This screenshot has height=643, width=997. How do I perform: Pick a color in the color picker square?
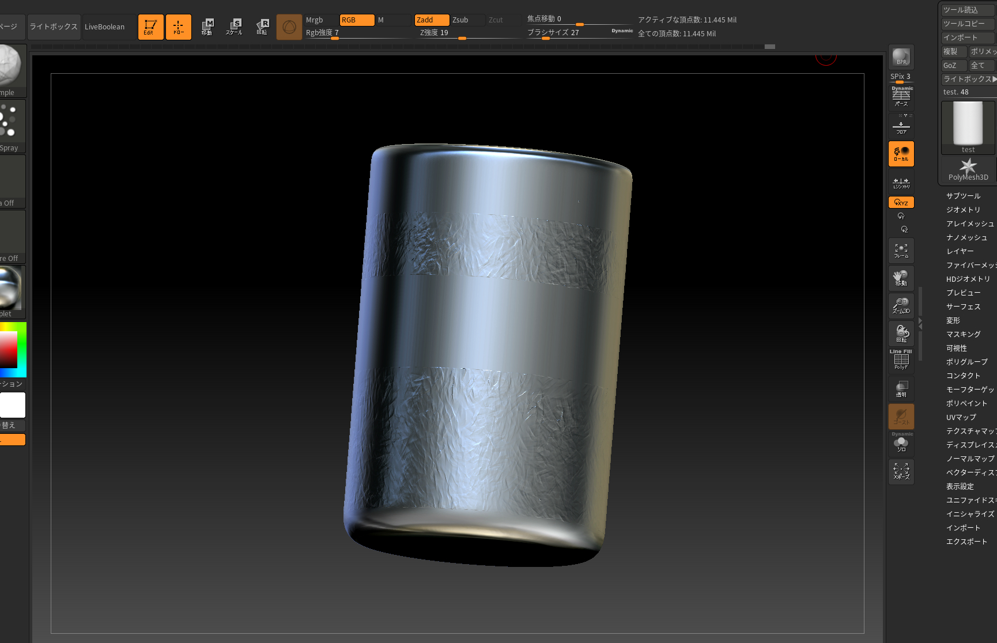tap(8, 350)
